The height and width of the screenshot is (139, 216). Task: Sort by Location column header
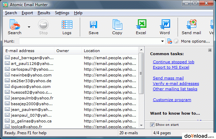point(110,51)
